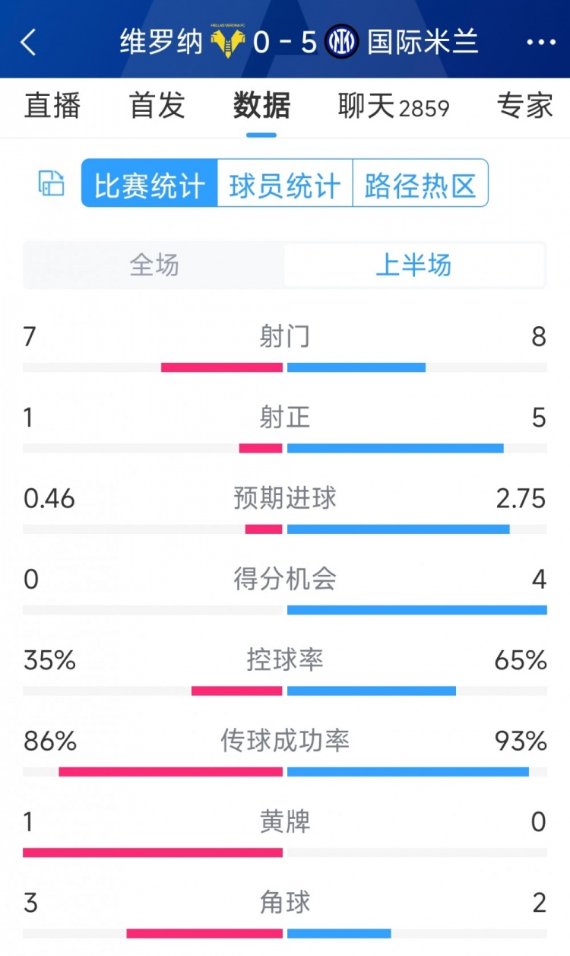The height and width of the screenshot is (956, 570).
Task: Tap the 控球率 possession bar
Action: point(285,691)
